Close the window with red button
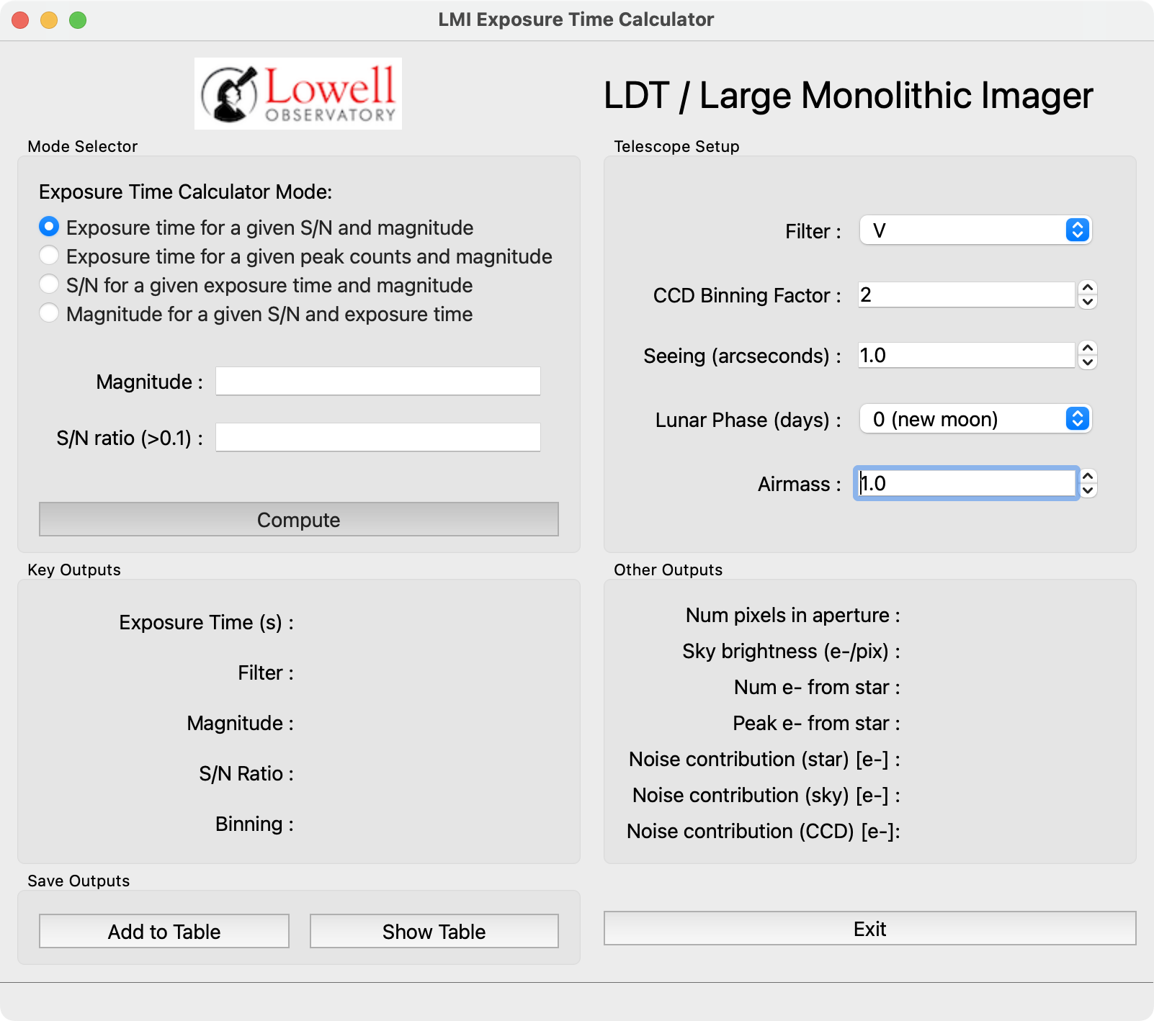Image resolution: width=1154 pixels, height=1021 pixels. coord(20,20)
